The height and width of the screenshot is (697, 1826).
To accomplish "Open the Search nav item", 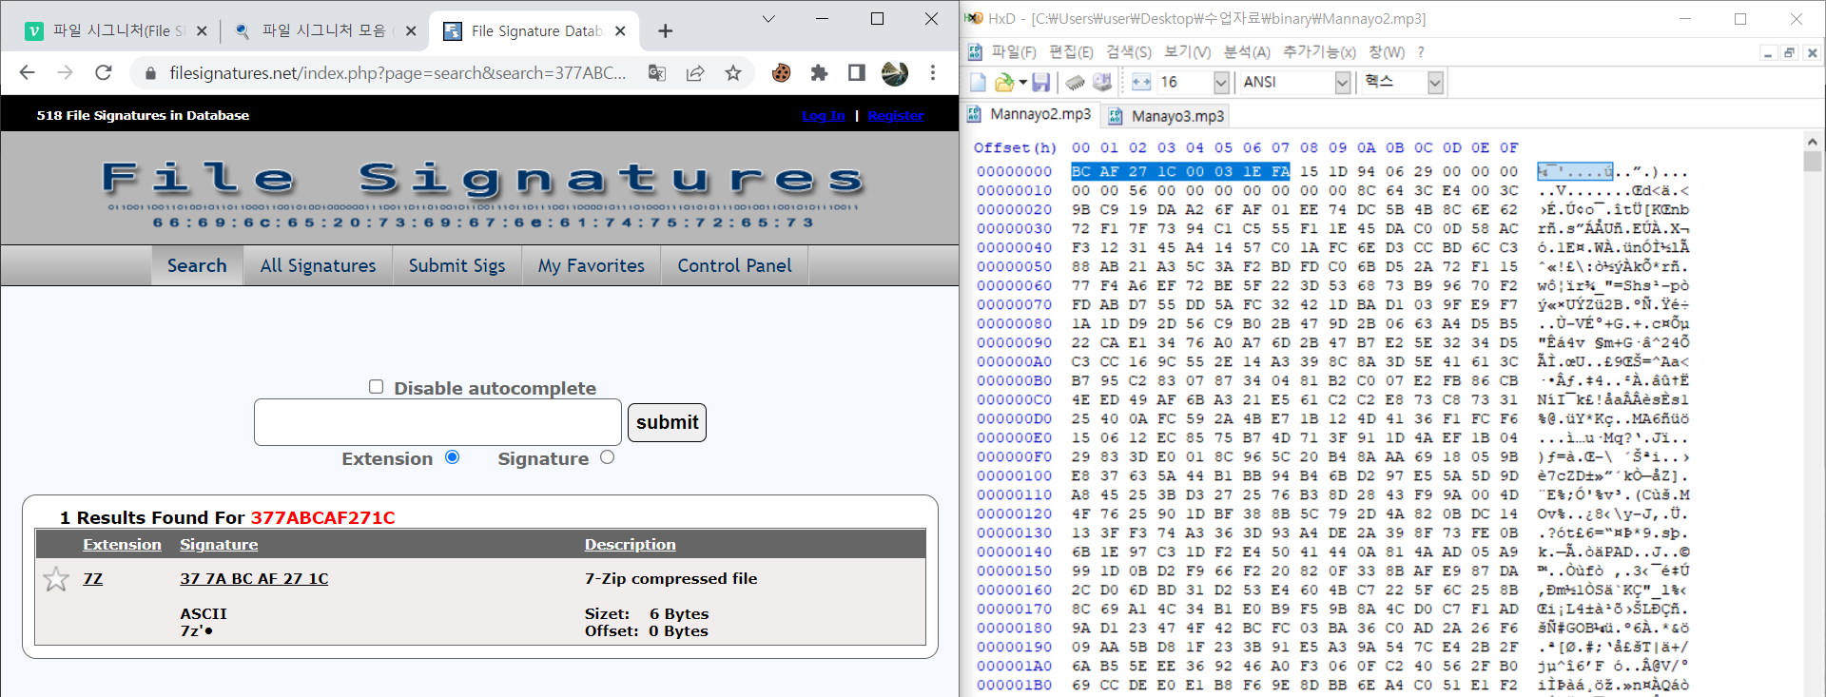I will [x=197, y=265].
